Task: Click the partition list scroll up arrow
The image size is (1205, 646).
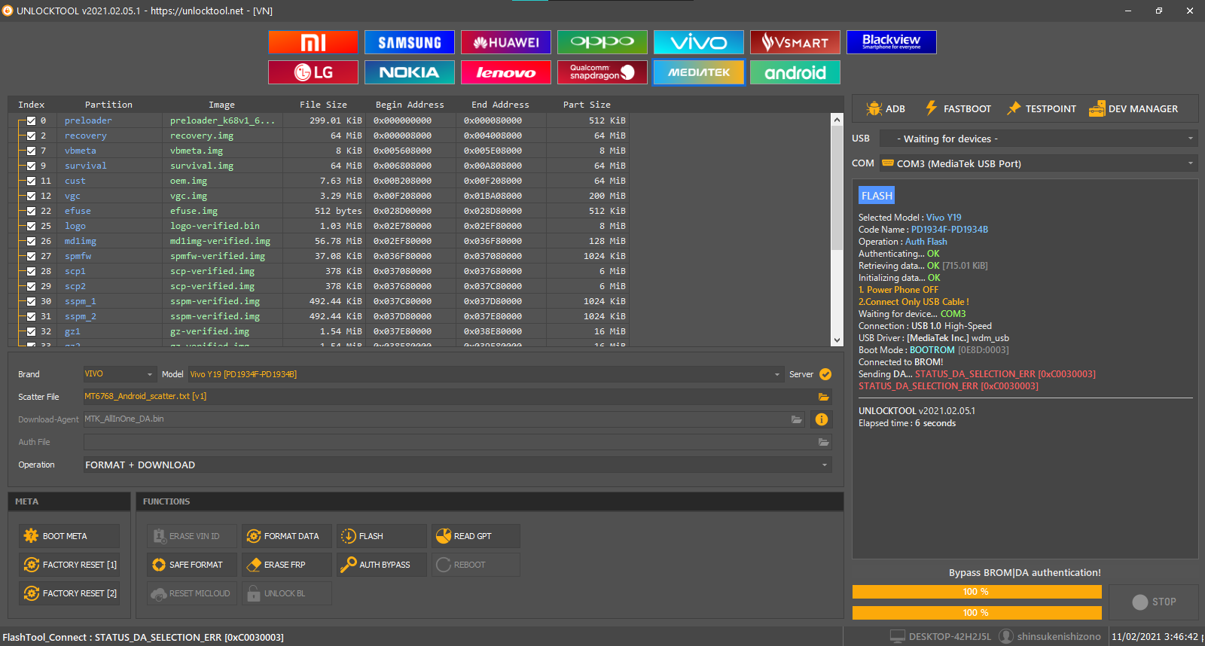Action: click(x=837, y=120)
